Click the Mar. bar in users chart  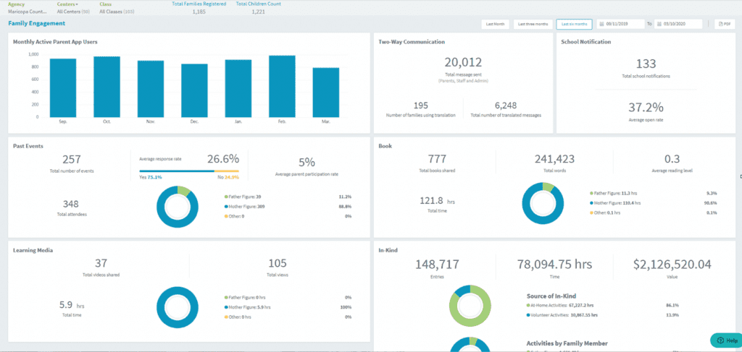325,93
